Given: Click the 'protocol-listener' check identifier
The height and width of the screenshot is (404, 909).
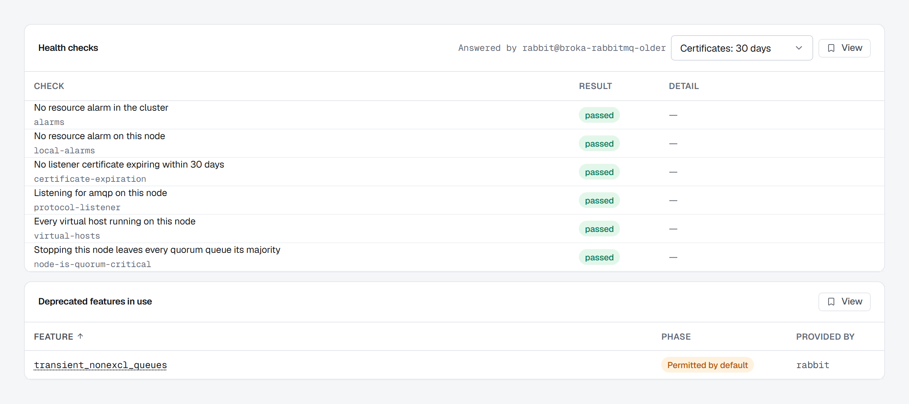Looking at the screenshot, I should pyautogui.click(x=77, y=208).
